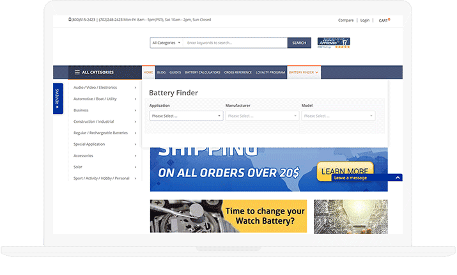Expand the Battery Finder menu

point(304,72)
